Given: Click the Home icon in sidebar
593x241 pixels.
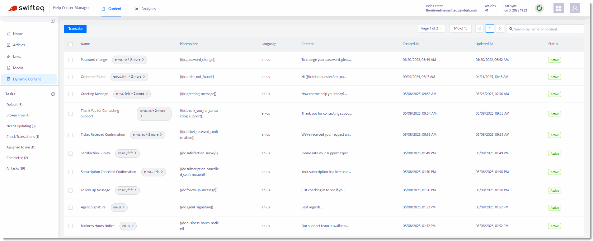Looking at the screenshot, I should click(x=9, y=34).
